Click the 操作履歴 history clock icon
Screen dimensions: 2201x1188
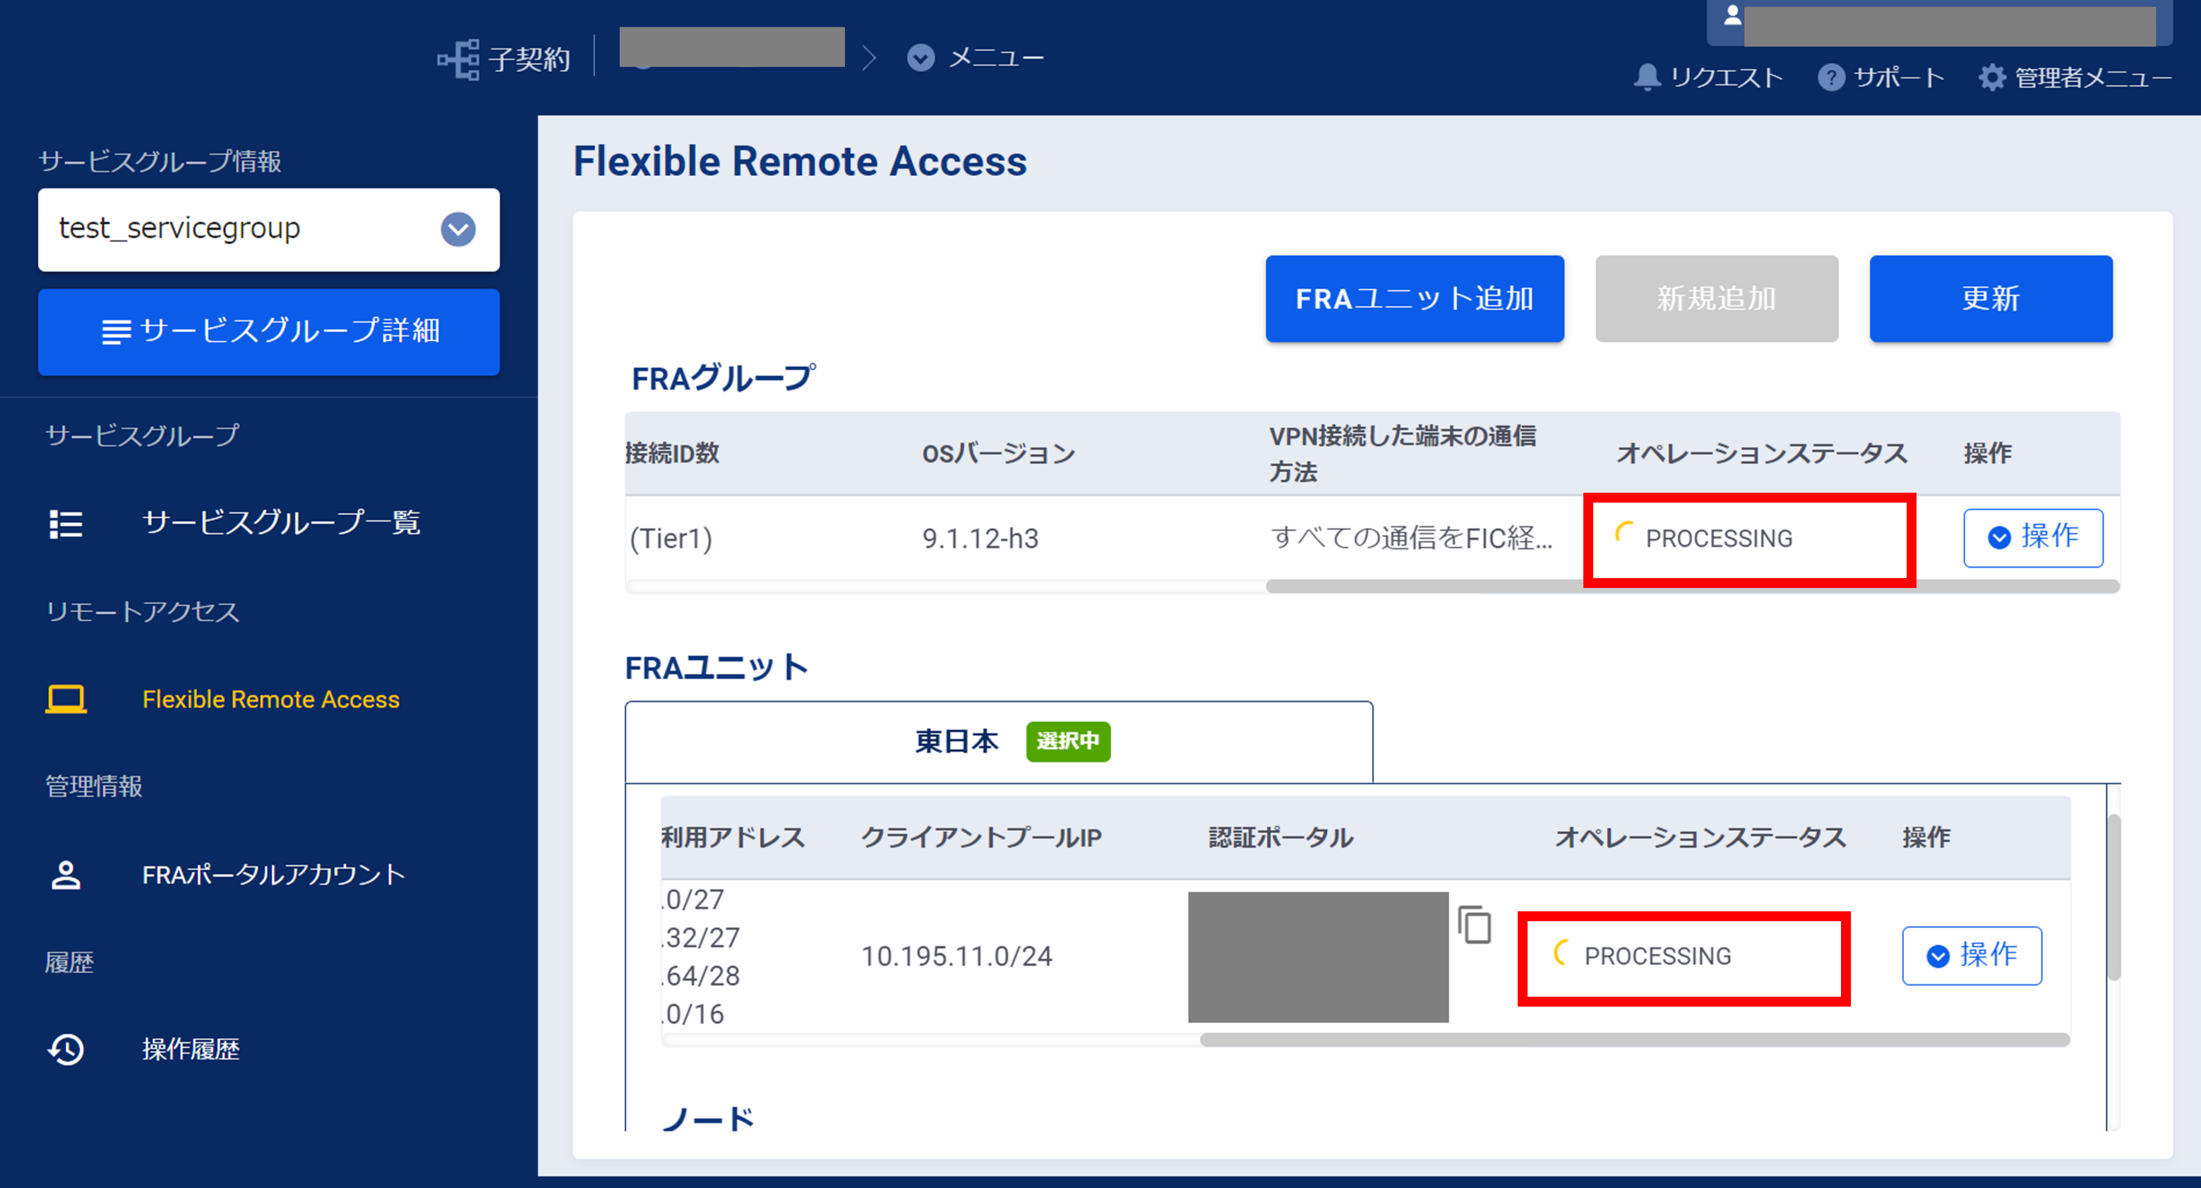66,1049
